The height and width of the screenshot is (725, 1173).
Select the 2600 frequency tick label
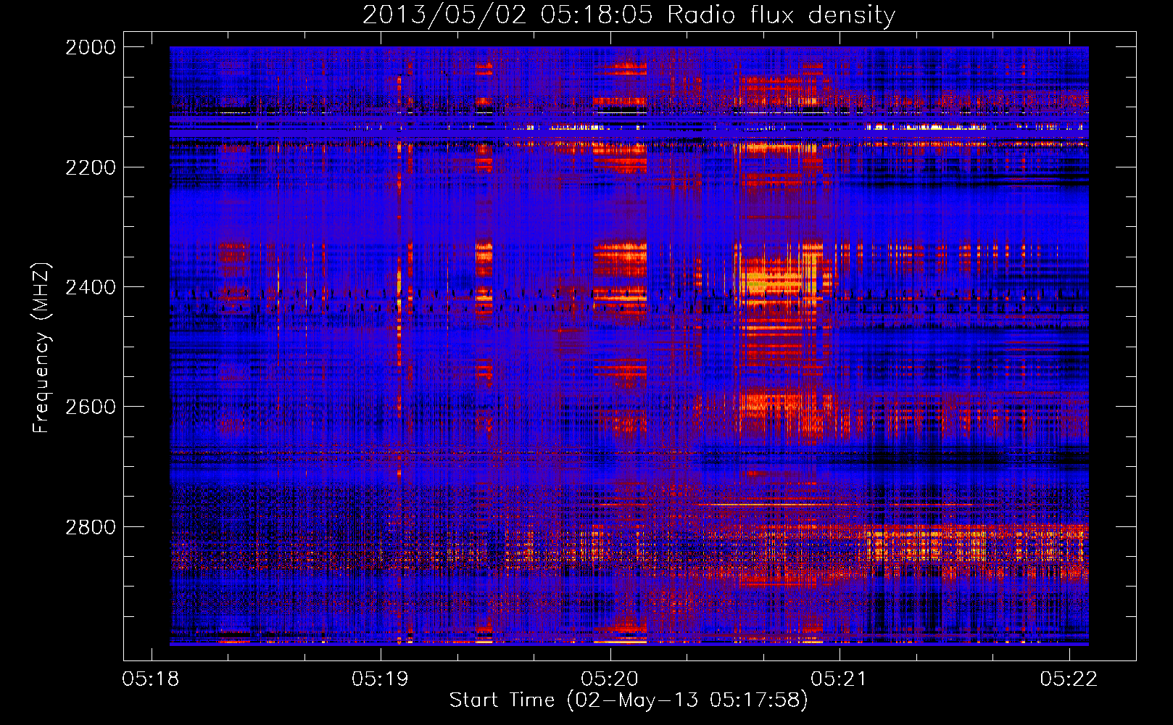[x=91, y=407]
